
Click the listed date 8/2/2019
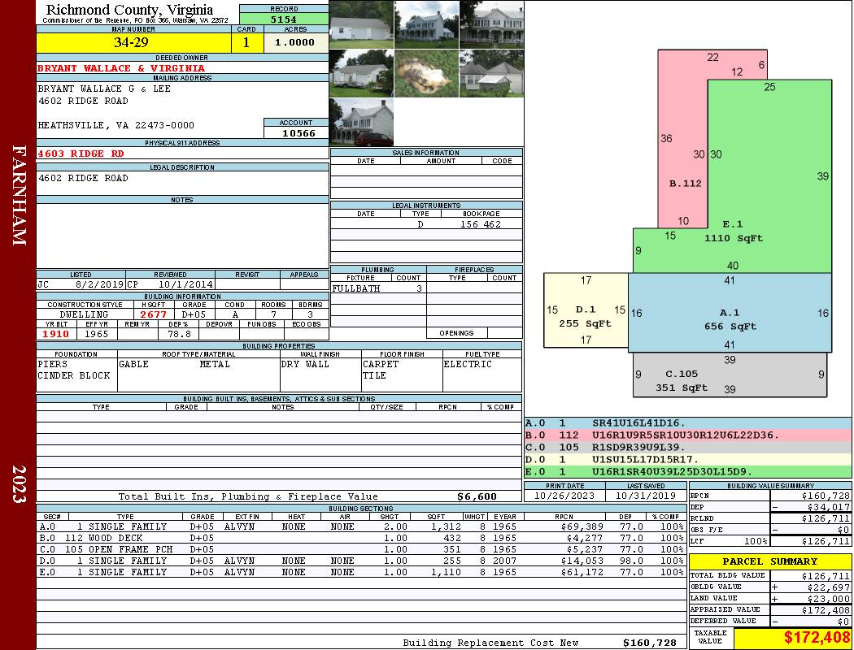coord(99,284)
